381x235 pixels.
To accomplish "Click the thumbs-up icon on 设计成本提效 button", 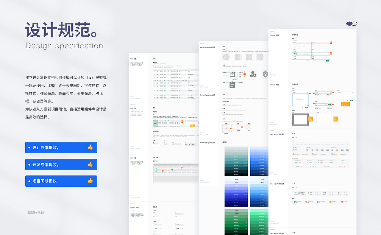I will tap(90, 147).
